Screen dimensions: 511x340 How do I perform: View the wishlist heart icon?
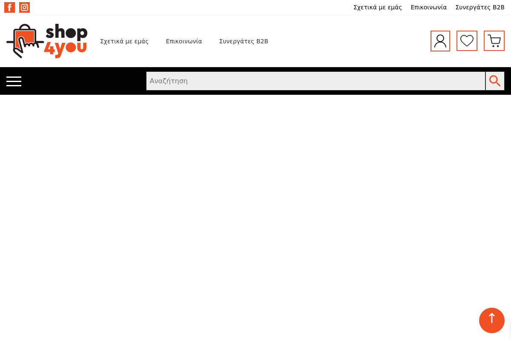pyautogui.click(x=467, y=41)
